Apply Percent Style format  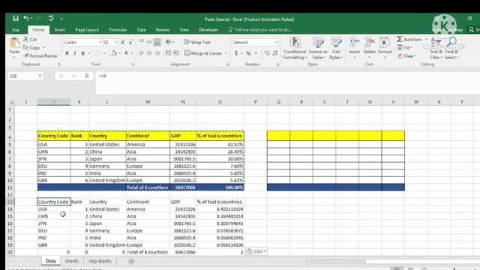[x=248, y=53]
